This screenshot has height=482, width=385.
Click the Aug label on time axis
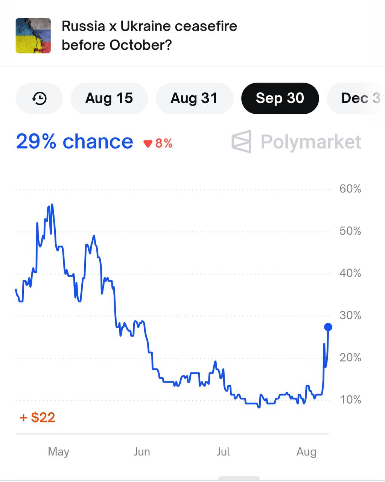pos(306,451)
